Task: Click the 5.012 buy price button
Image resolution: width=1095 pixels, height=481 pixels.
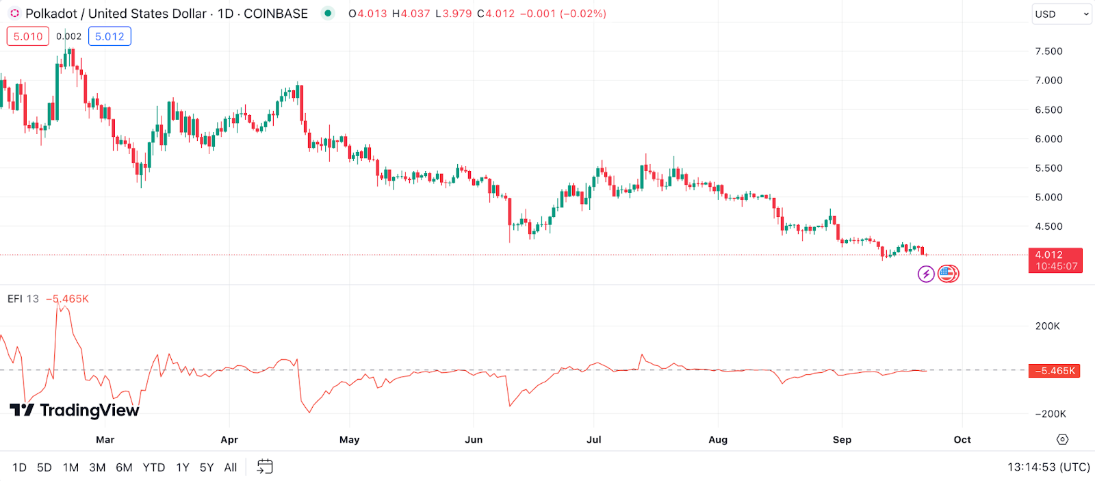Action: [109, 36]
